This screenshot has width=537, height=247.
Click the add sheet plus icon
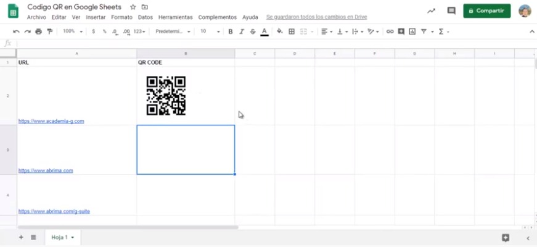(21, 237)
